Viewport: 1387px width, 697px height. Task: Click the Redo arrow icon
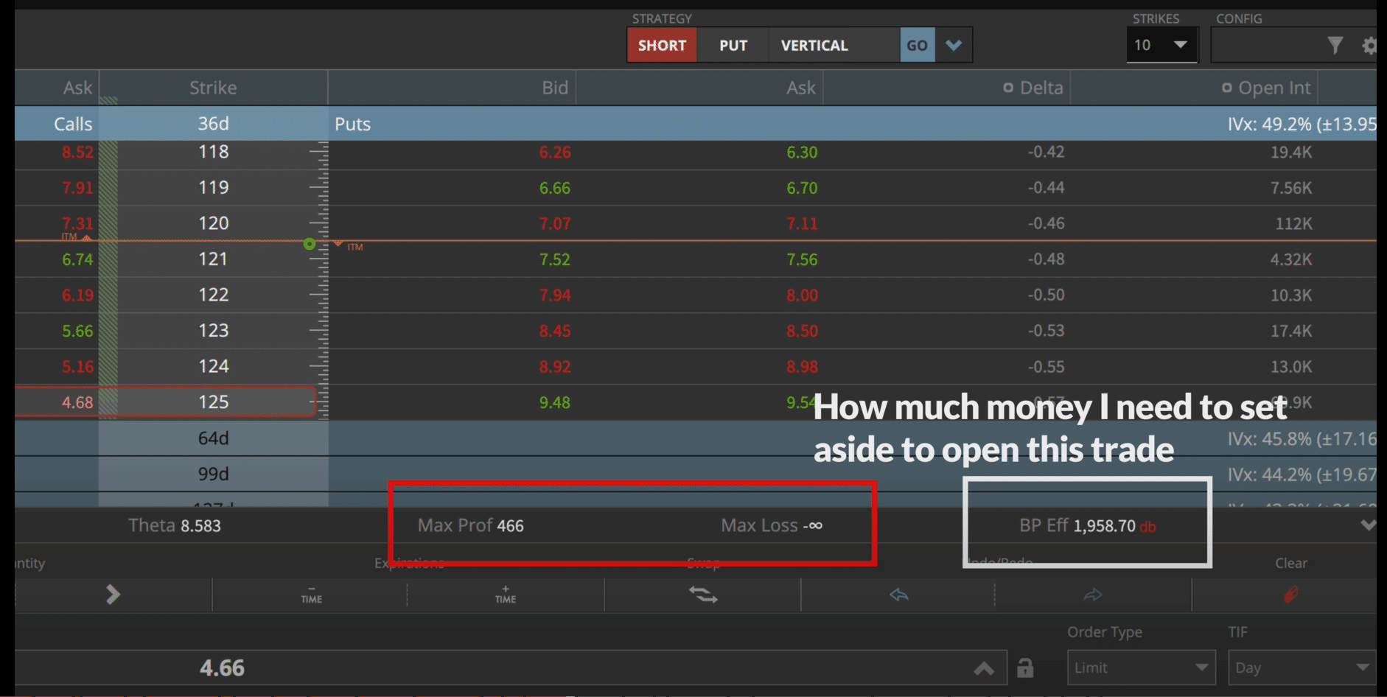(x=1093, y=595)
